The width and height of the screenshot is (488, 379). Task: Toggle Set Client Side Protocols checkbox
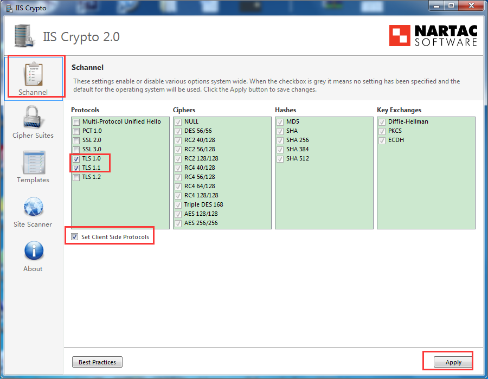tap(75, 237)
